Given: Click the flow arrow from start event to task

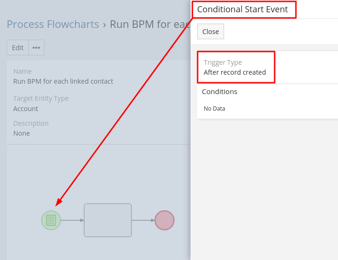Looking at the screenshot, I should tap(72, 220).
